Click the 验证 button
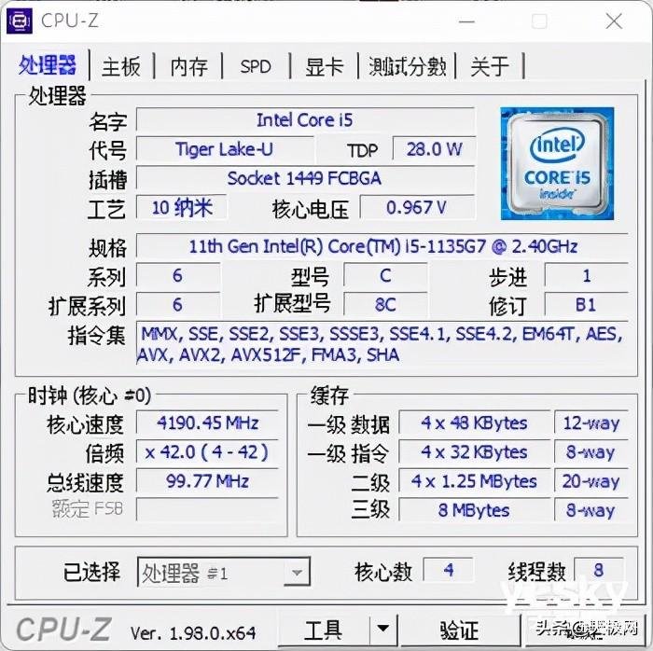 (x=459, y=629)
